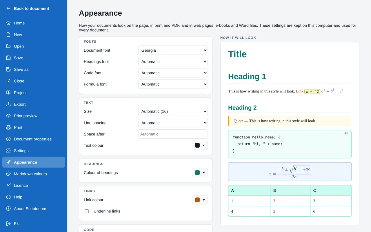The image size is (371, 232).
Task: Expand the Code font selector
Action: 173,73
